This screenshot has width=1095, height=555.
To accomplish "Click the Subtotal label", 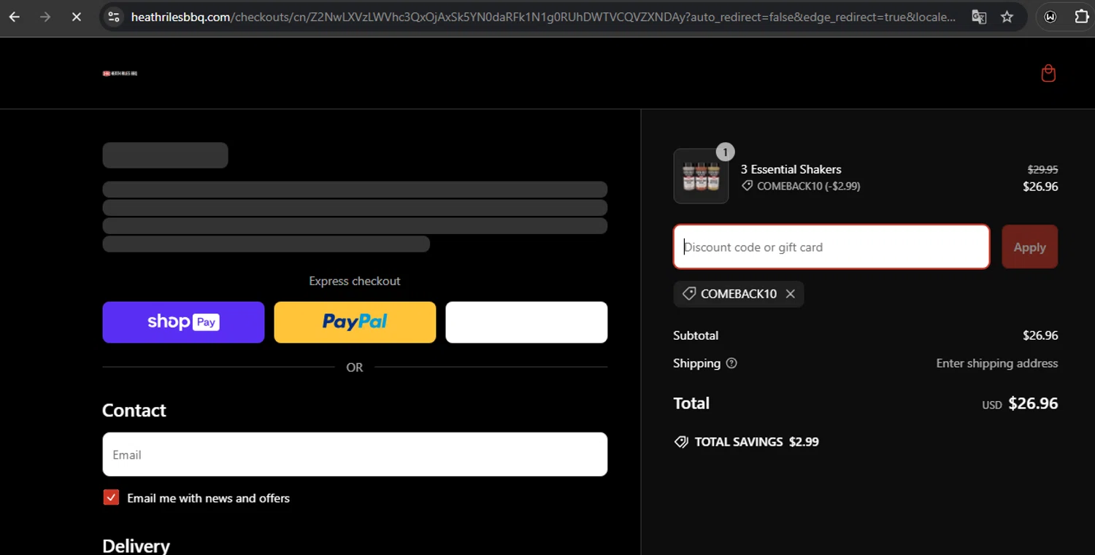I will [x=696, y=335].
